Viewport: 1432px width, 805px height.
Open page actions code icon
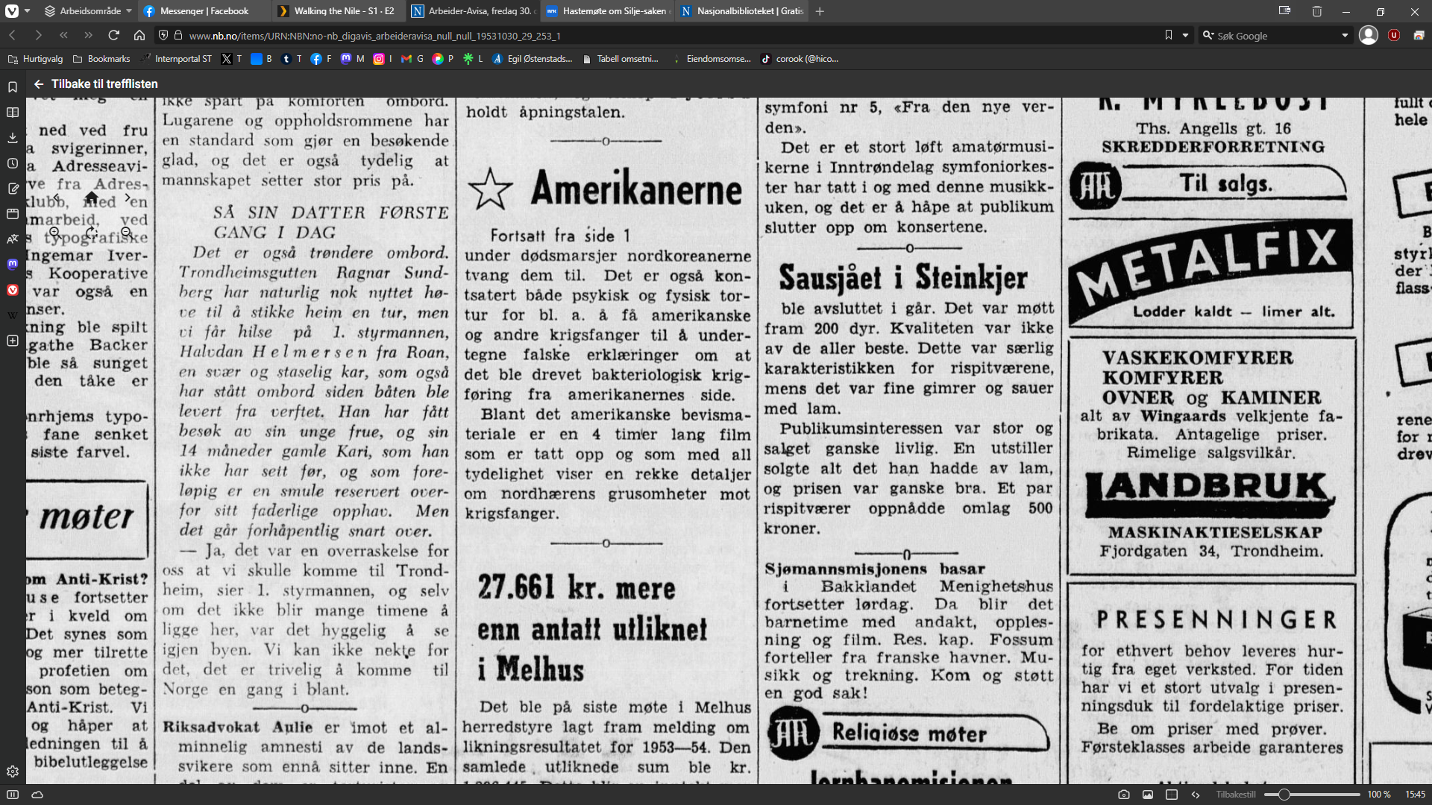1196,795
